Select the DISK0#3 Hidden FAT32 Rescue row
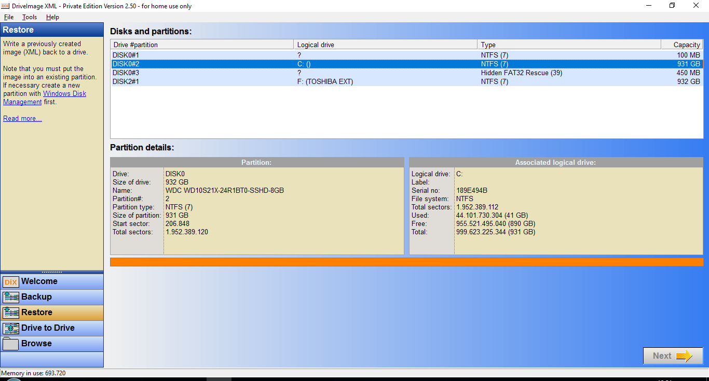Viewport: 709px width, 381px height. tap(406, 73)
